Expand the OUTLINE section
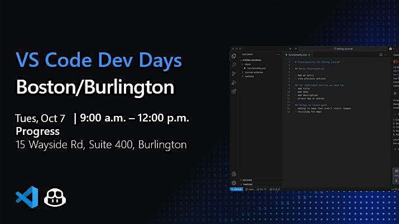399x224 pixels. (246, 180)
